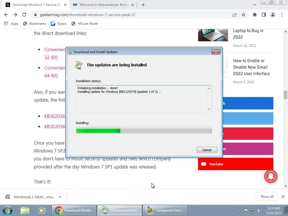Open second KB302036 link
The height and width of the screenshot is (216, 288).
pos(55,127)
